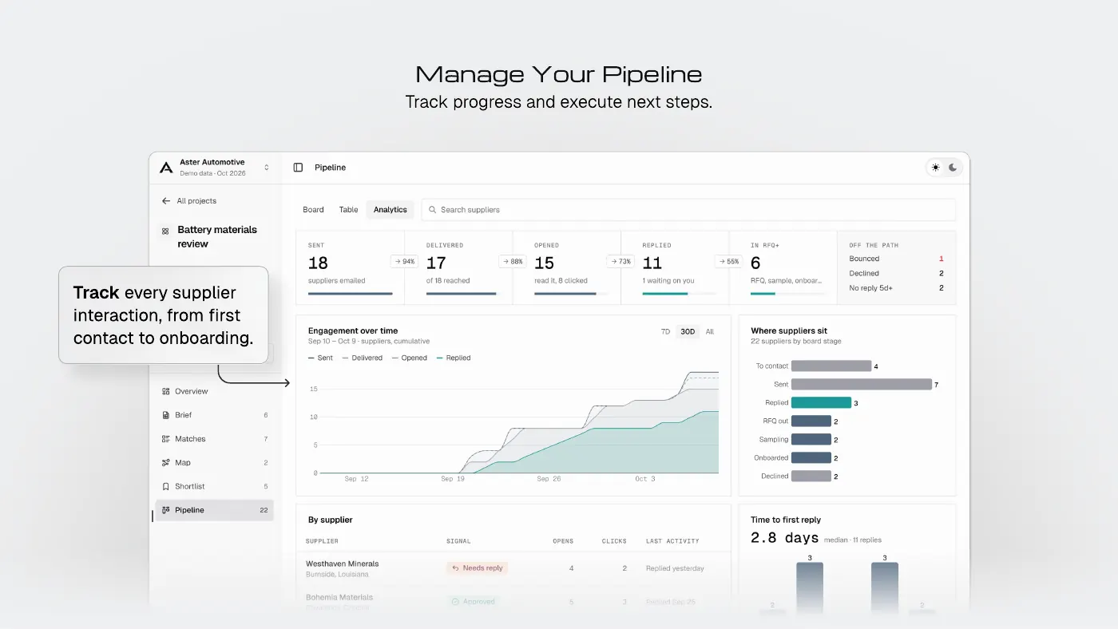Click the Shortlist bookmark icon

[166, 486]
